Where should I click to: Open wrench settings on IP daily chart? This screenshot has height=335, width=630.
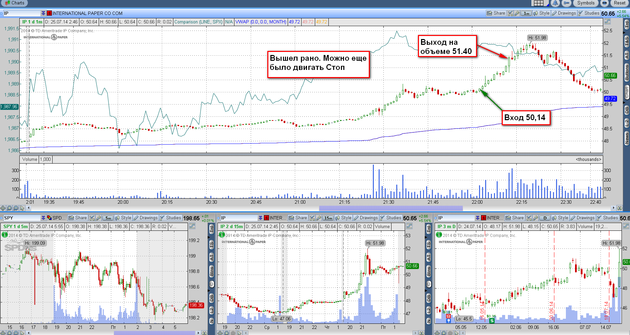[536, 218]
